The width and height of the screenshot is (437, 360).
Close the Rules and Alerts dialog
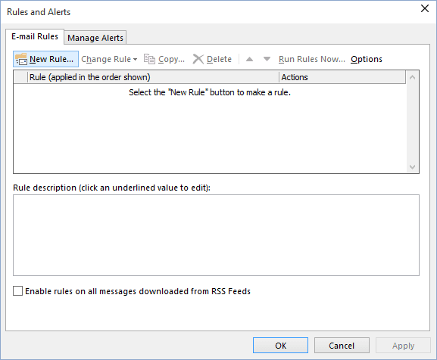pyautogui.click(x=424, y=8)
